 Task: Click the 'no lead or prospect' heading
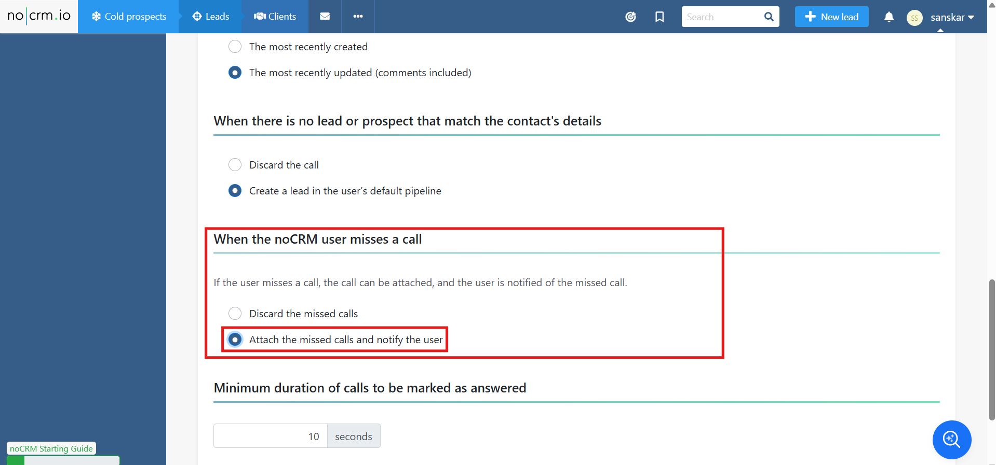407,121
